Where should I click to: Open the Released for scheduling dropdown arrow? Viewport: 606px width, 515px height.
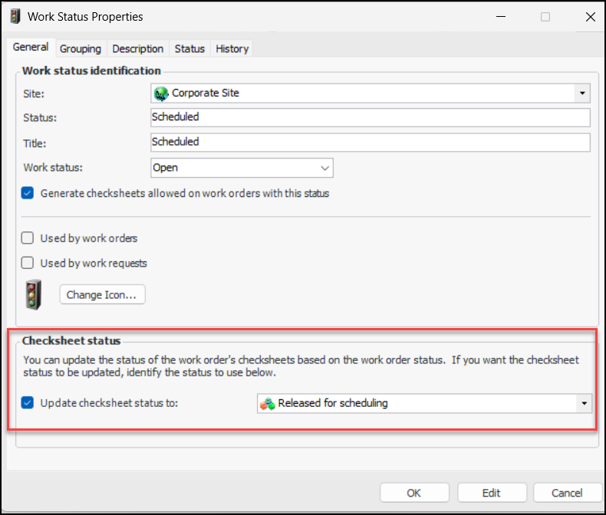point(584,403)
